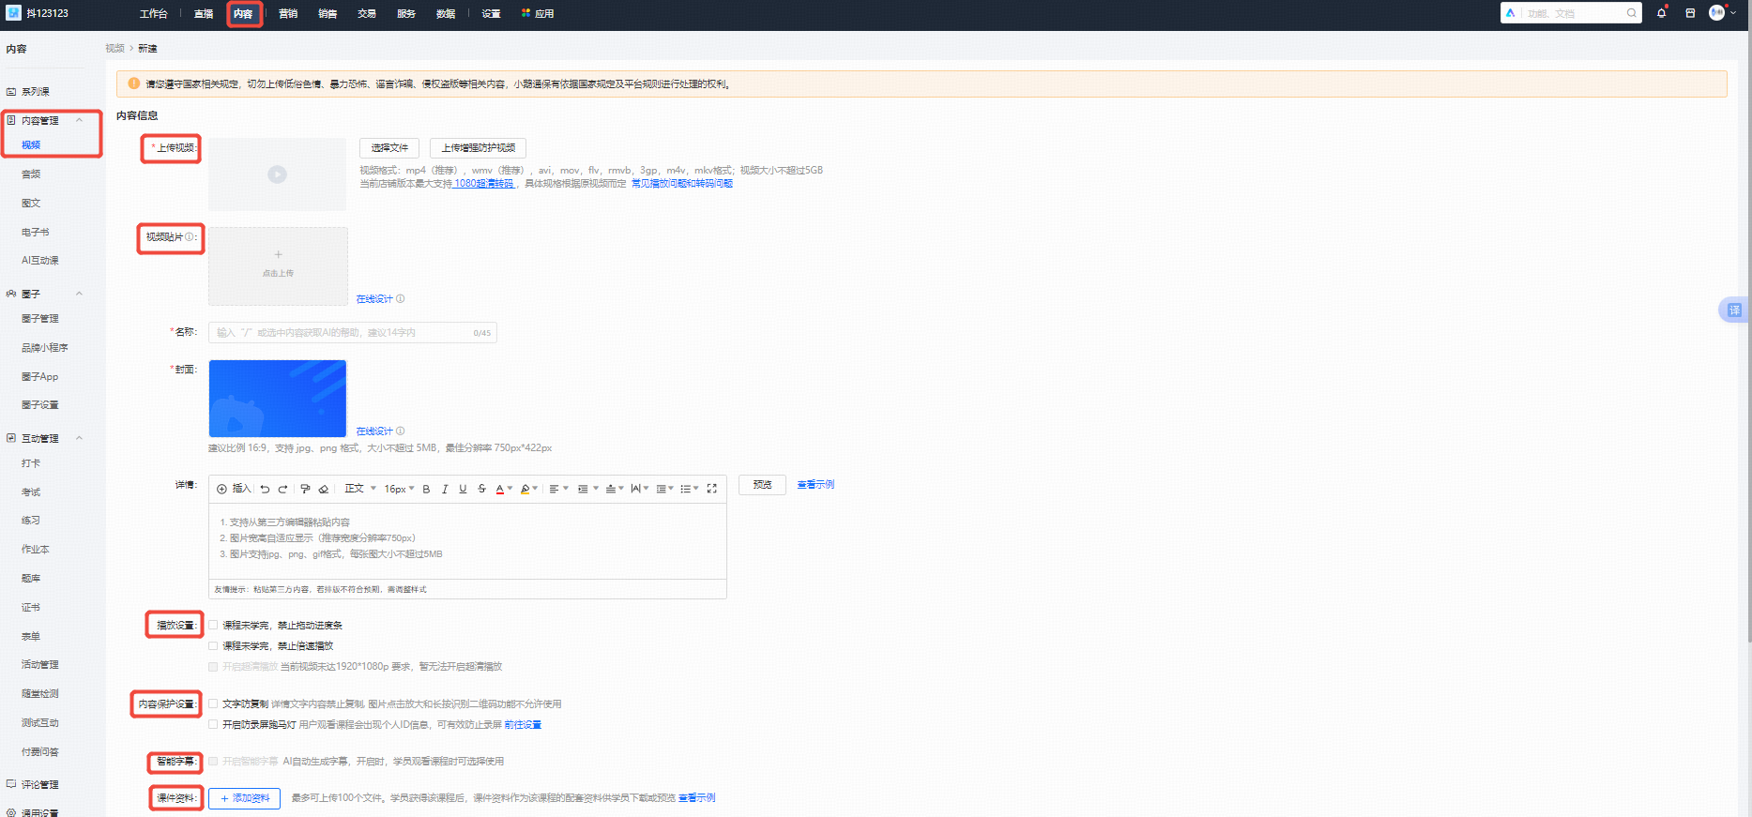Open the store icon in top bar
The height and width of the screenshot is (817, 1752).
point(1690,13)
